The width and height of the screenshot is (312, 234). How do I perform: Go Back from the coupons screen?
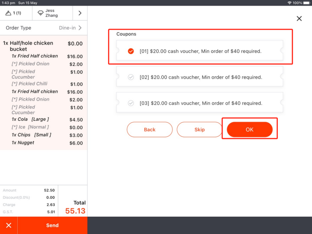[x=149, y=130]
